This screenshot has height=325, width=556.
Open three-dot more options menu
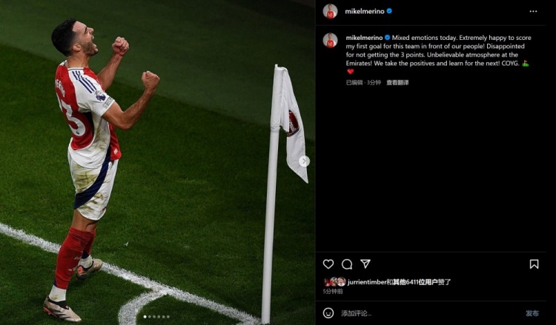point(533,11)
